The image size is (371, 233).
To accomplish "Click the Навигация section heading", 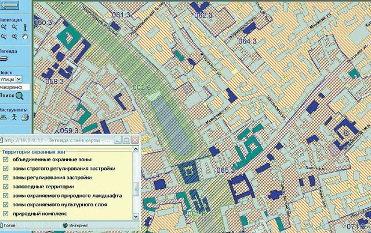I will 11,20.
